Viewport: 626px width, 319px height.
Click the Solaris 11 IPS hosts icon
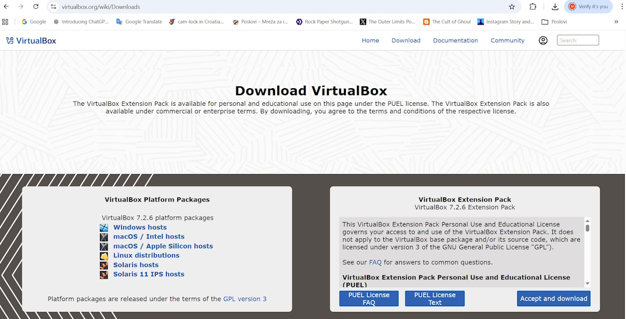104,275
